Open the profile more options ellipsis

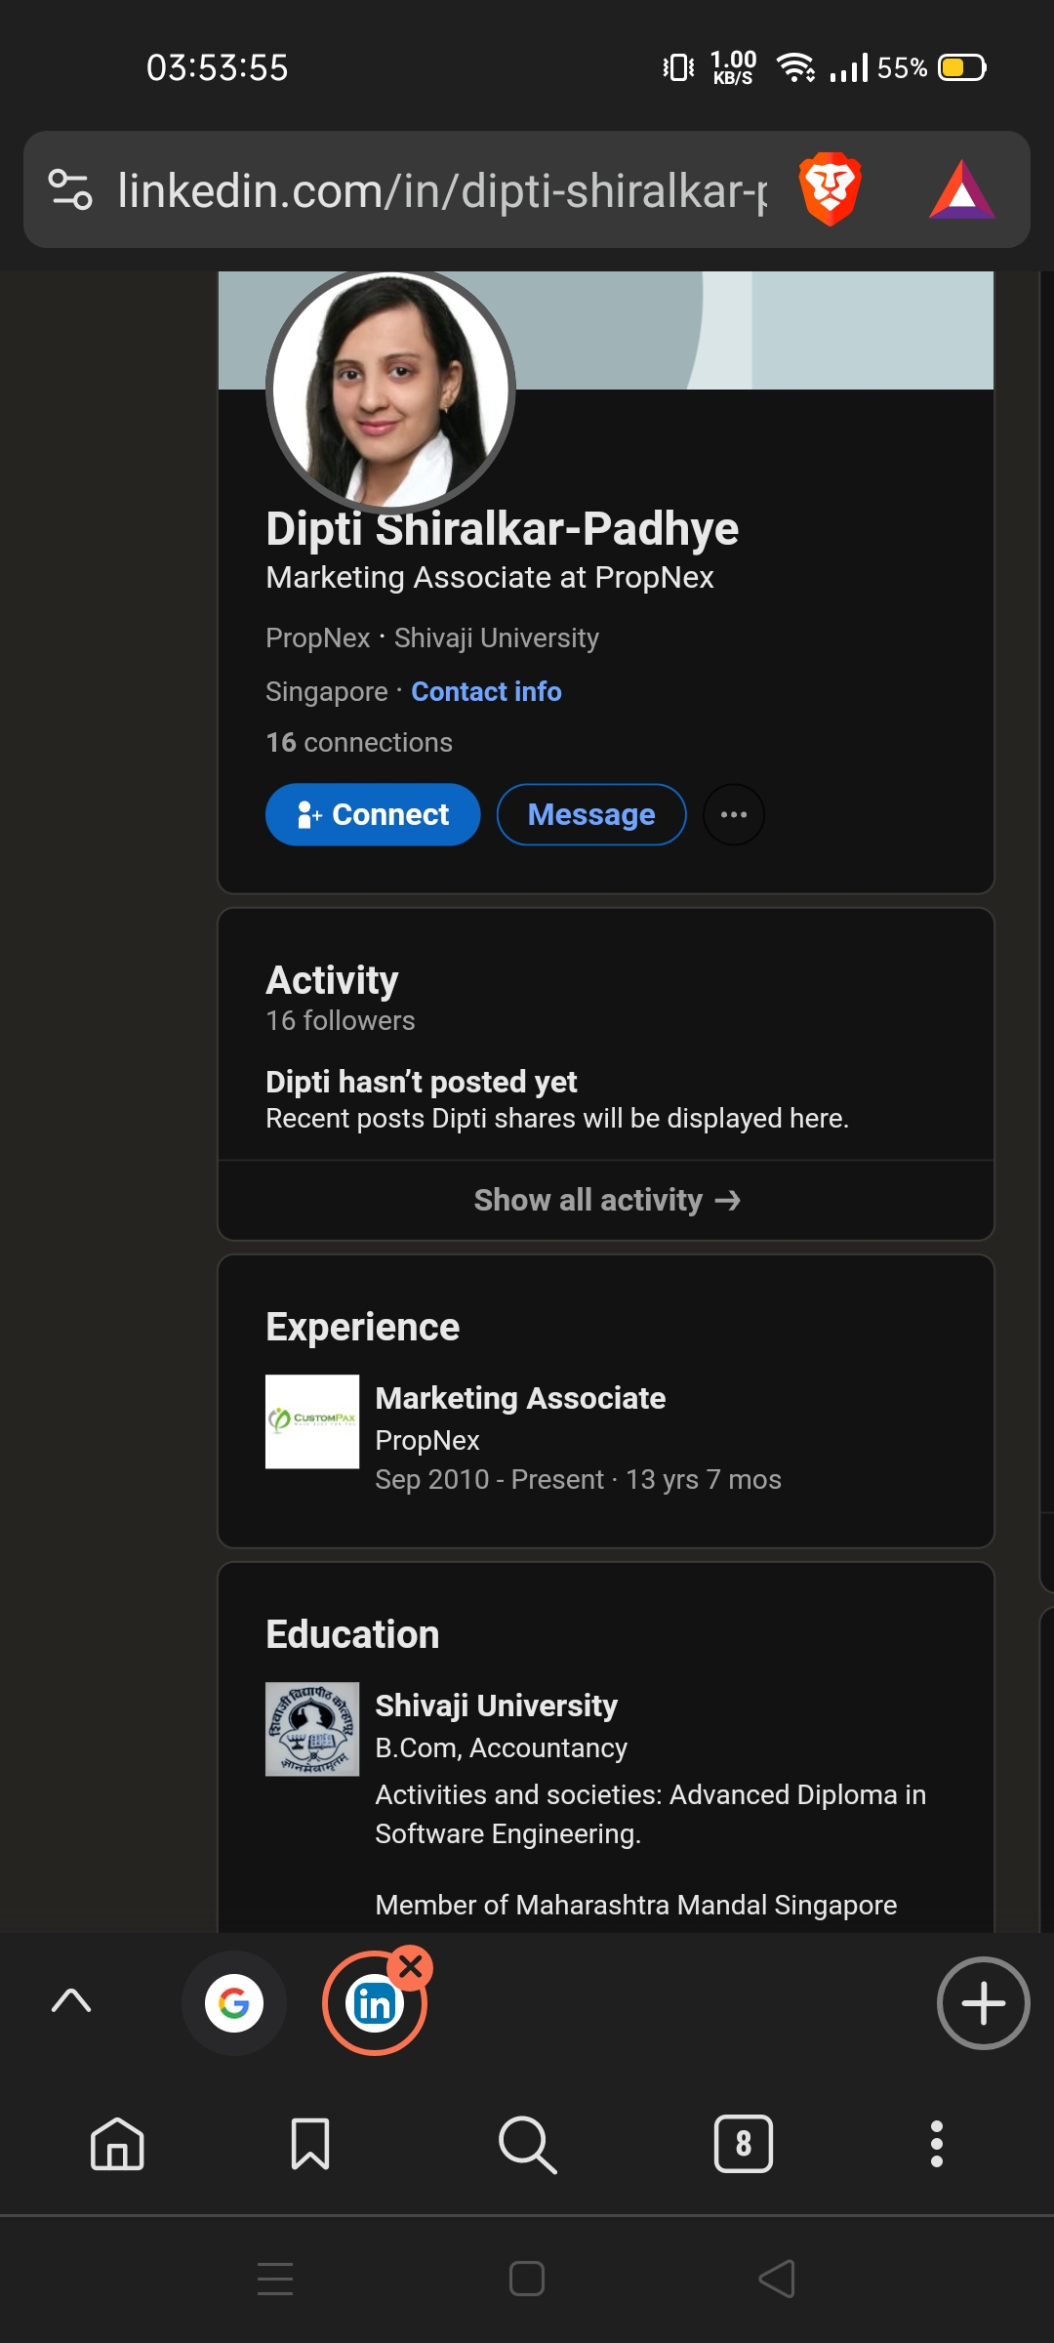coord(734,814)
